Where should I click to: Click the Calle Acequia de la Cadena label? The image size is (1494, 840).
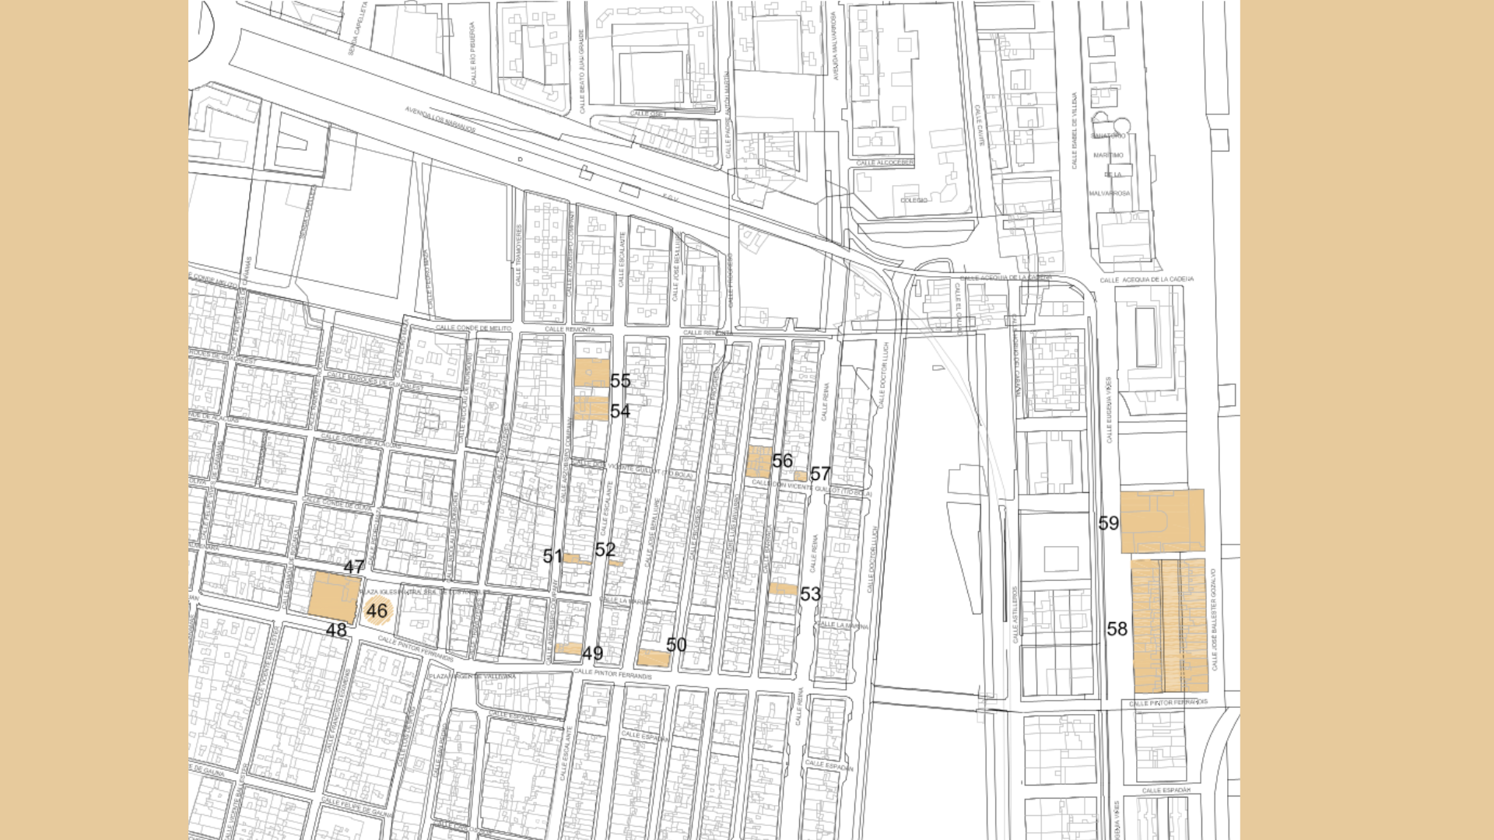pos(1146,280)
